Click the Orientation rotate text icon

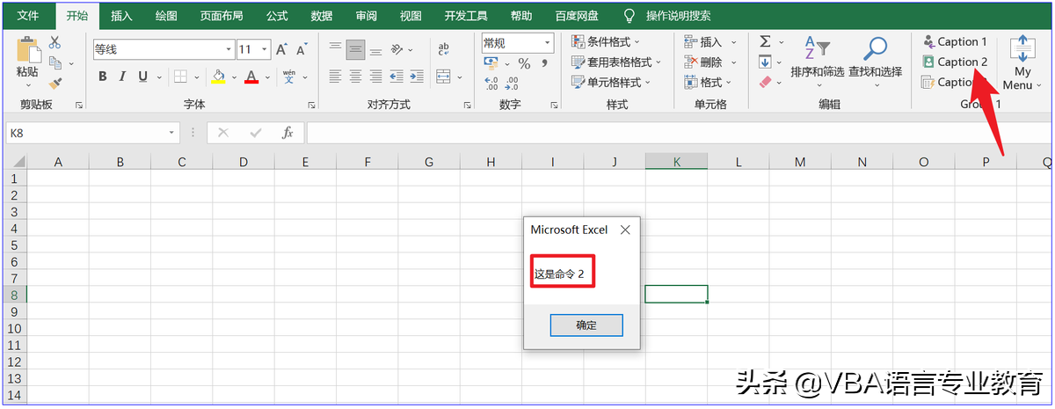pyautogui.click(x=397, y=49)
